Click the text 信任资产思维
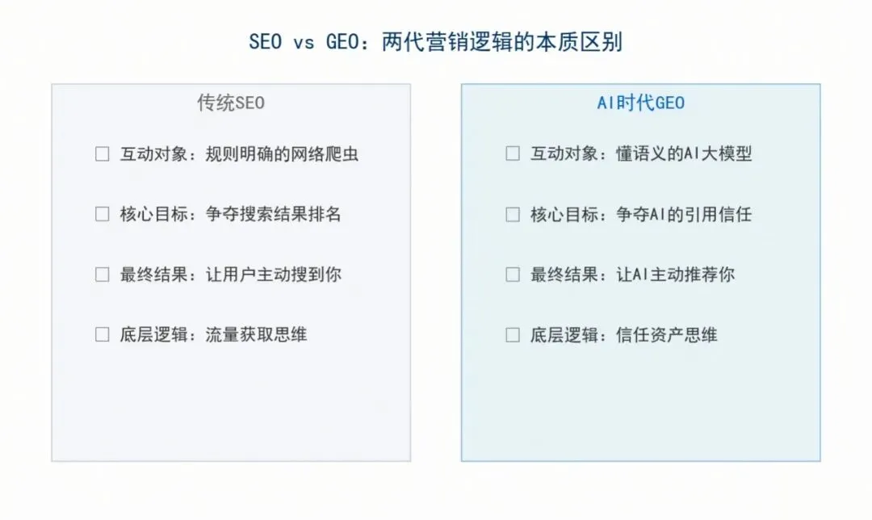The width and height of the screenshot is (872, 520). click(667, 334)
